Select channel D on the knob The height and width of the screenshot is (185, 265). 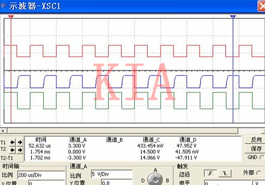pyautogui.click(x=143, y=180)
